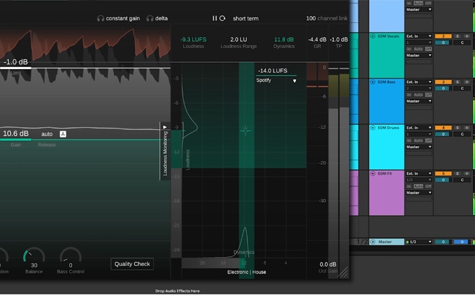Set EDM FX monitor to Off
Screen dimensions: 475x295
[428, 186]
